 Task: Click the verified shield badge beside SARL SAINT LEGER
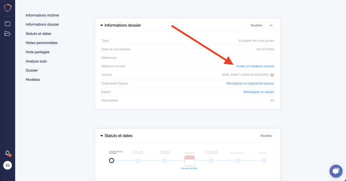point(272,75)
